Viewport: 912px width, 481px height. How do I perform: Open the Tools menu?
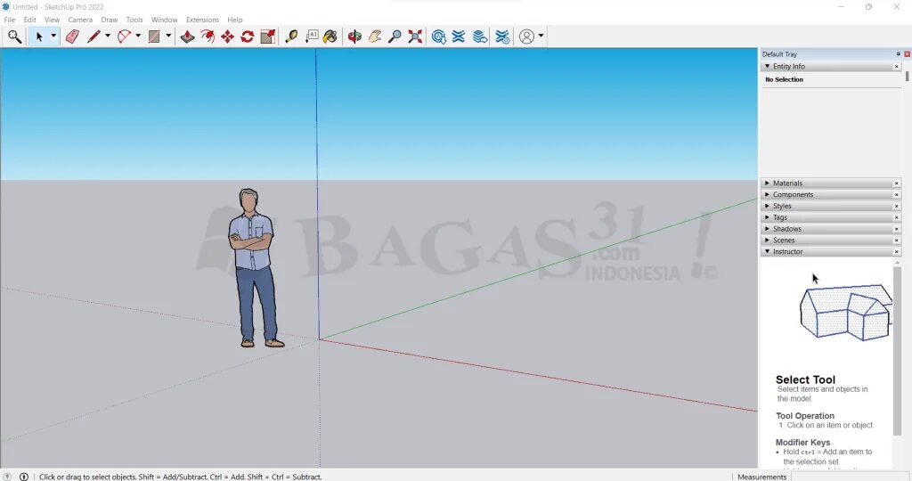click(x=134, y=20)
